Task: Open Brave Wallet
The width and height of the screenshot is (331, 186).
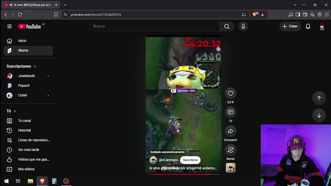Action: point(305,14)
